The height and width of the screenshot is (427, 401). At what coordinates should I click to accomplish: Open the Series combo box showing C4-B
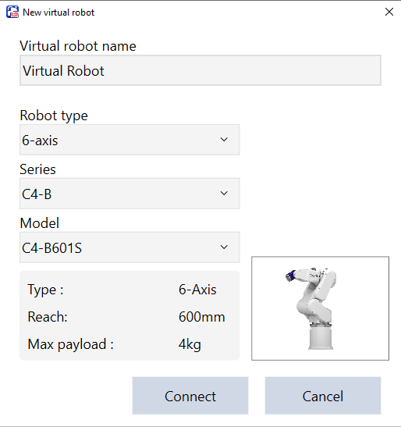(x=130, y=194)
